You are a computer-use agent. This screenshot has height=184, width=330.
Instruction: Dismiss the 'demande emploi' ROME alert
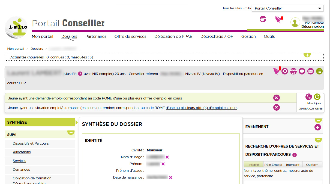pos(277,98)
